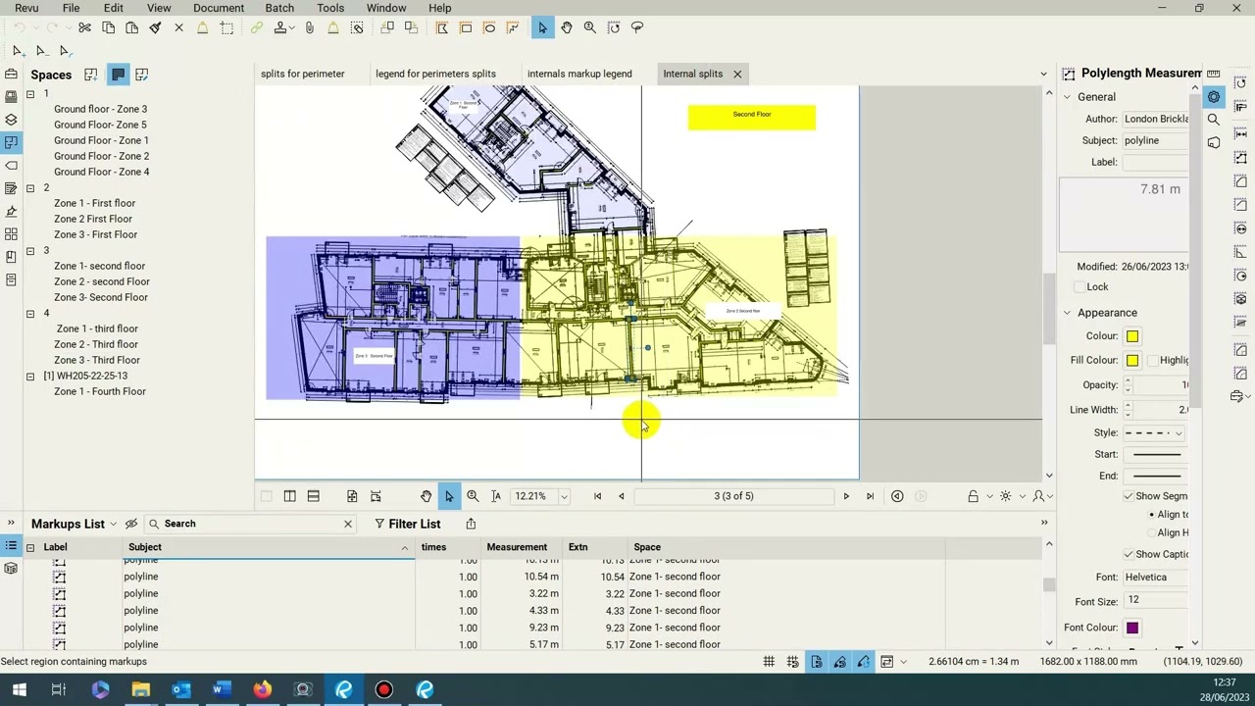The height and width of the screenshot is (706, 1255).
Task: Go to the next page arrow
Action: point(846,496)
